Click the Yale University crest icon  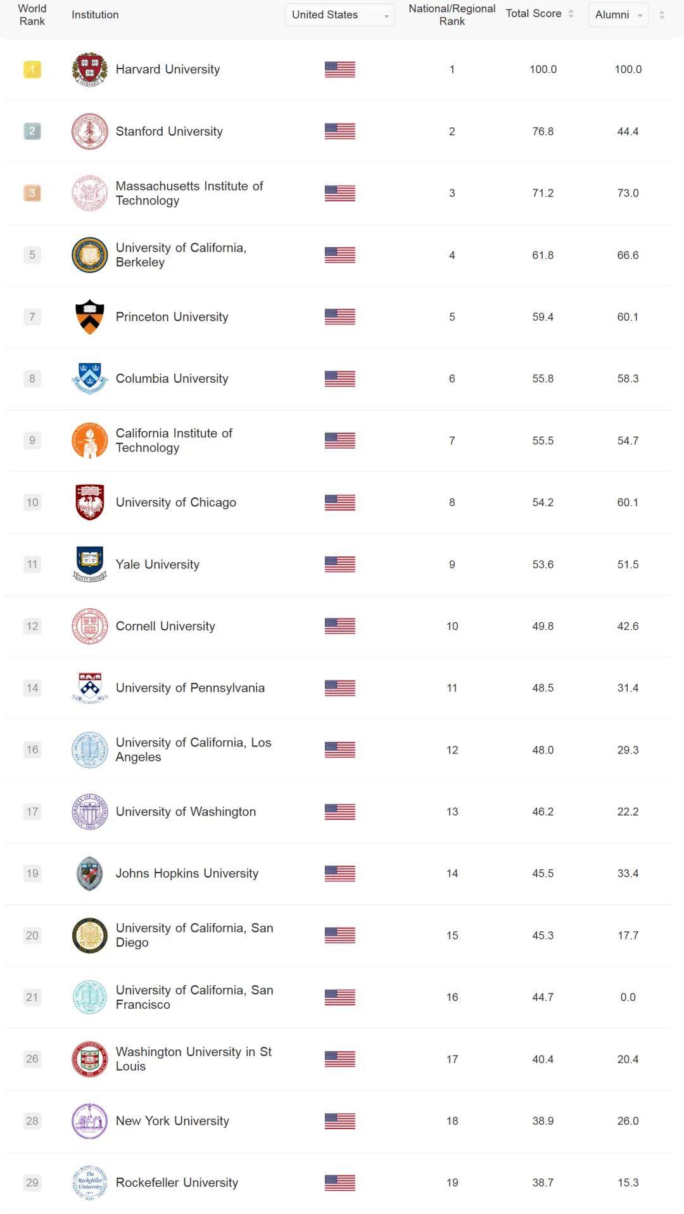89,564
